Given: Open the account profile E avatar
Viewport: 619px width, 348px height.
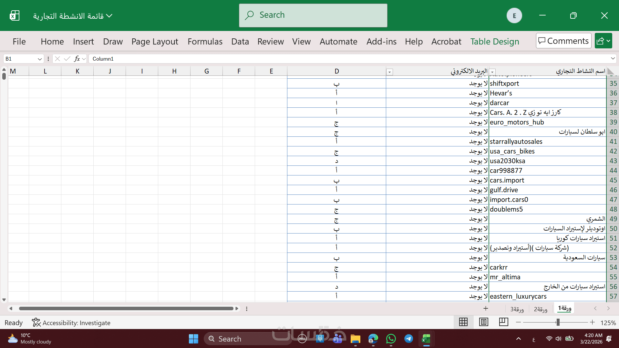Looking at the screenshot, I should click(x=514, y=15).
